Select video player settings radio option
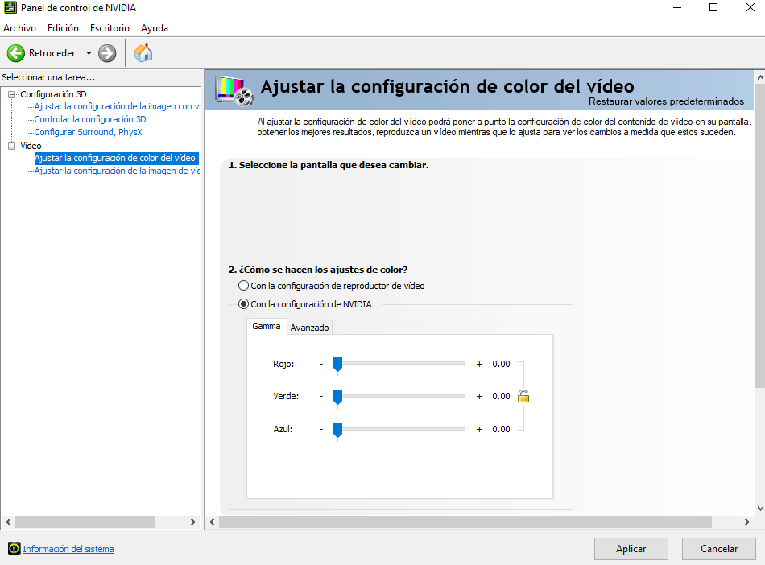 tap(243, 286)
